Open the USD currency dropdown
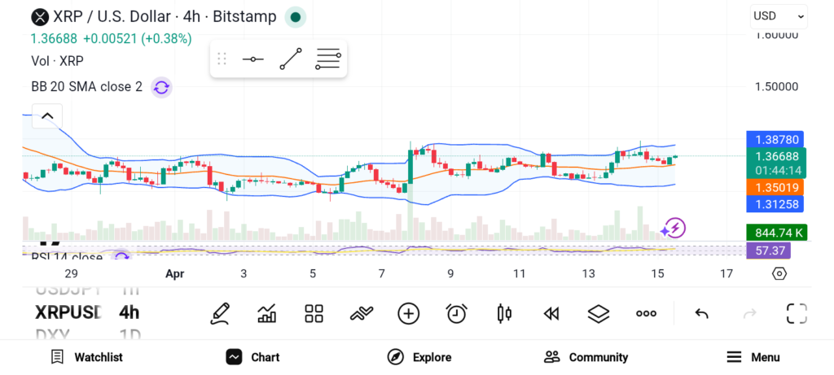The height and width of the screenshot is (375, 834). [778, 15]
